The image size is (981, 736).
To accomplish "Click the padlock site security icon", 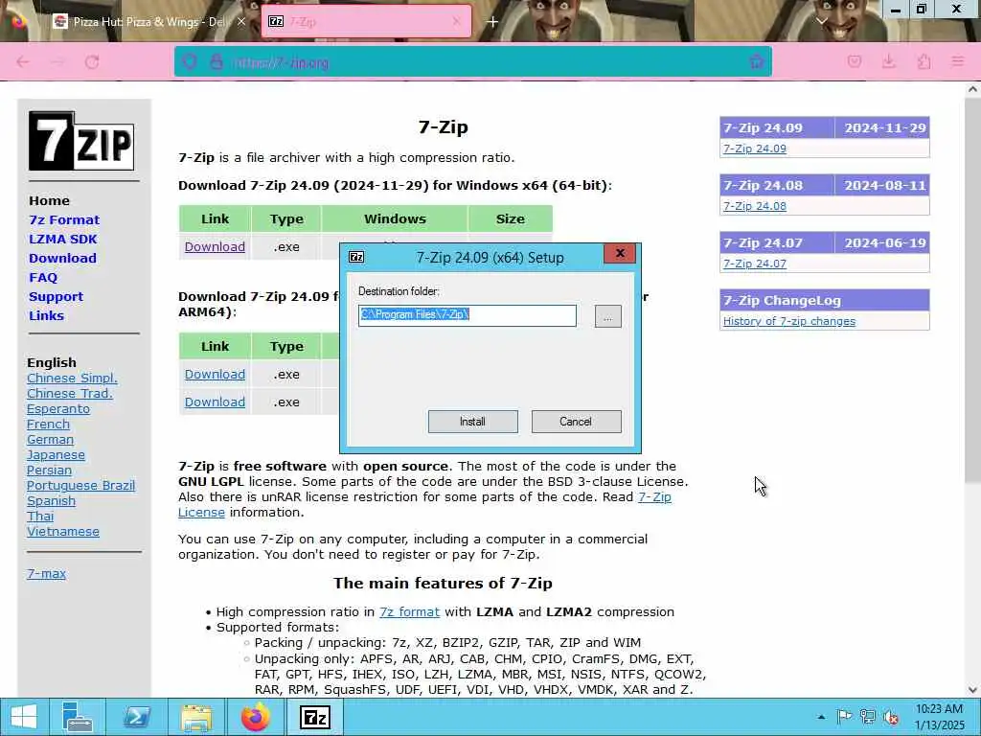I will pyautogui.click(x=217, y=62).
